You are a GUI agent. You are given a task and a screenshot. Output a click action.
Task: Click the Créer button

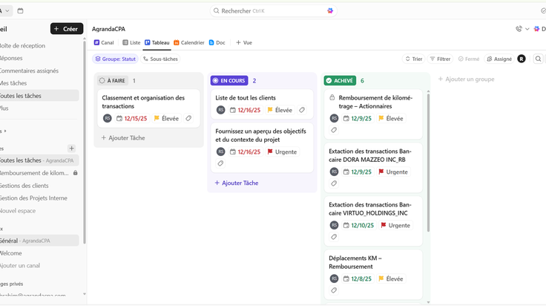[67, 29]
